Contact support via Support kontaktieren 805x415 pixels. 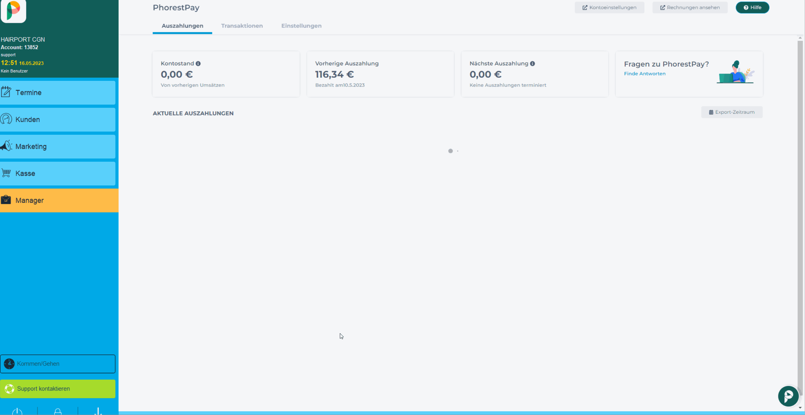[x=58, y=389]
